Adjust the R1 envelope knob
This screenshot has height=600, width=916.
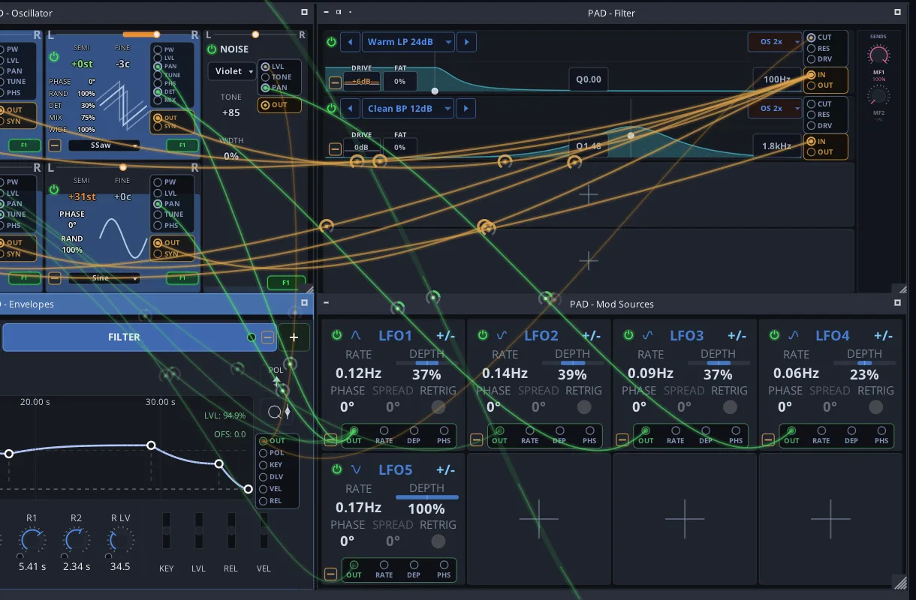pyautogui.click(x=32, y=541)
